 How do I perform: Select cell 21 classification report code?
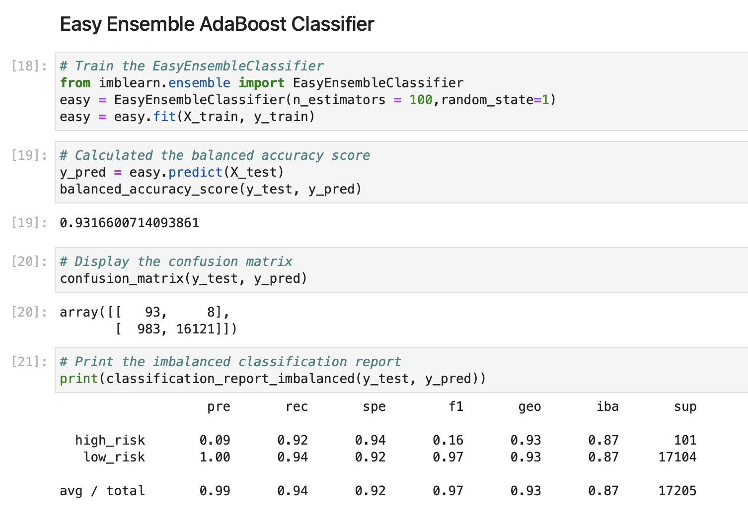(401, 370)
